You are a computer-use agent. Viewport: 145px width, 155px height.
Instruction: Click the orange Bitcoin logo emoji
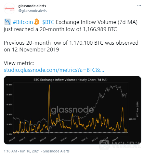[x=36, y=22]
